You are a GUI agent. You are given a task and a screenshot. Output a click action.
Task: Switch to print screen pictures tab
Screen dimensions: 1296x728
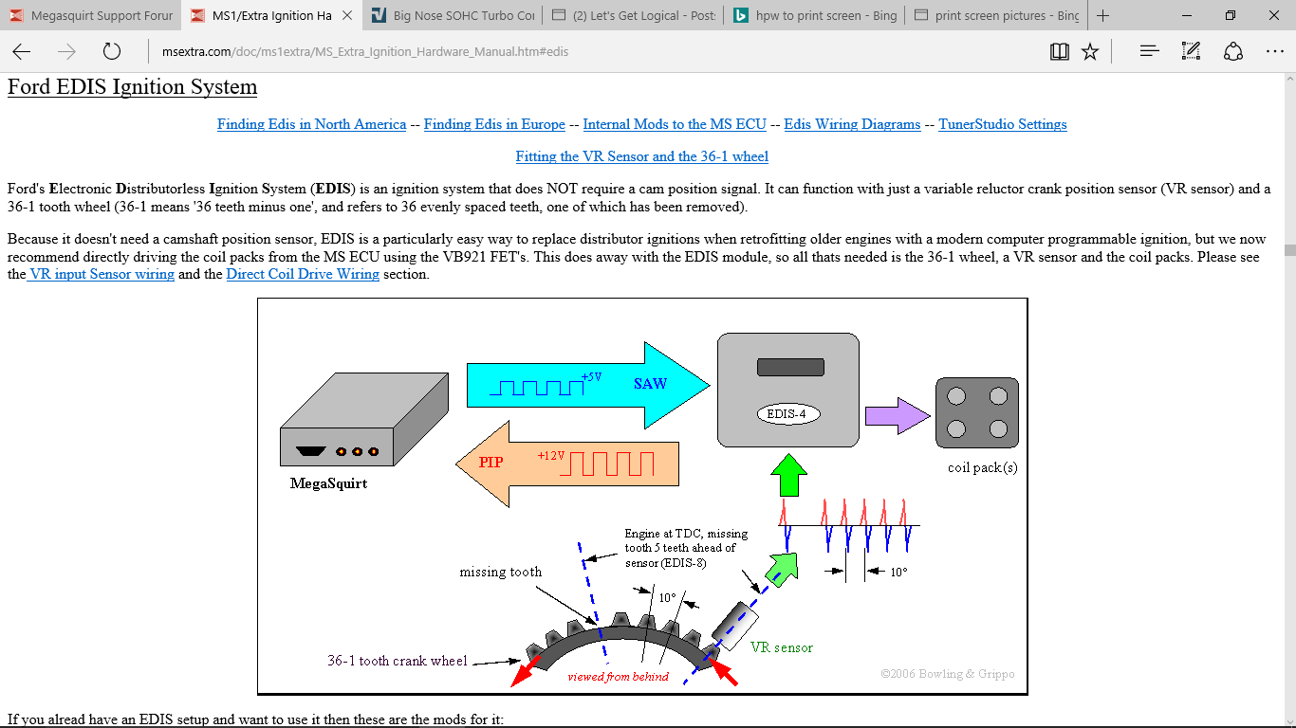996,15
